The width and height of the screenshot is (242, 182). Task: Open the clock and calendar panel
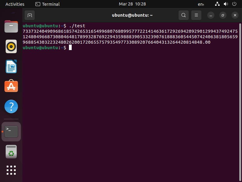[x=132, y=4]
